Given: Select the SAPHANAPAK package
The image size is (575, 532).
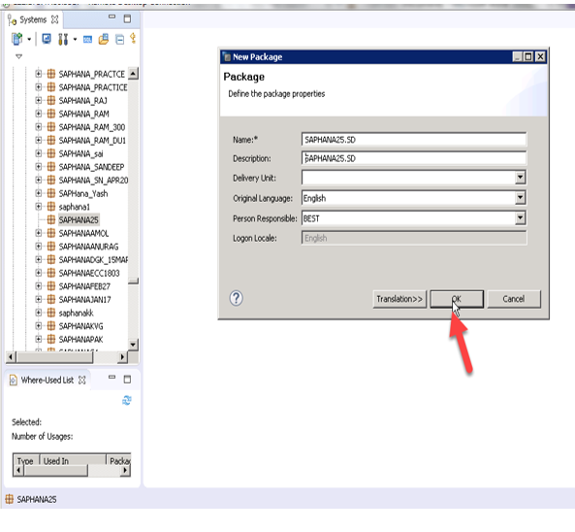Looking at the screenshot, I should 80,339.
